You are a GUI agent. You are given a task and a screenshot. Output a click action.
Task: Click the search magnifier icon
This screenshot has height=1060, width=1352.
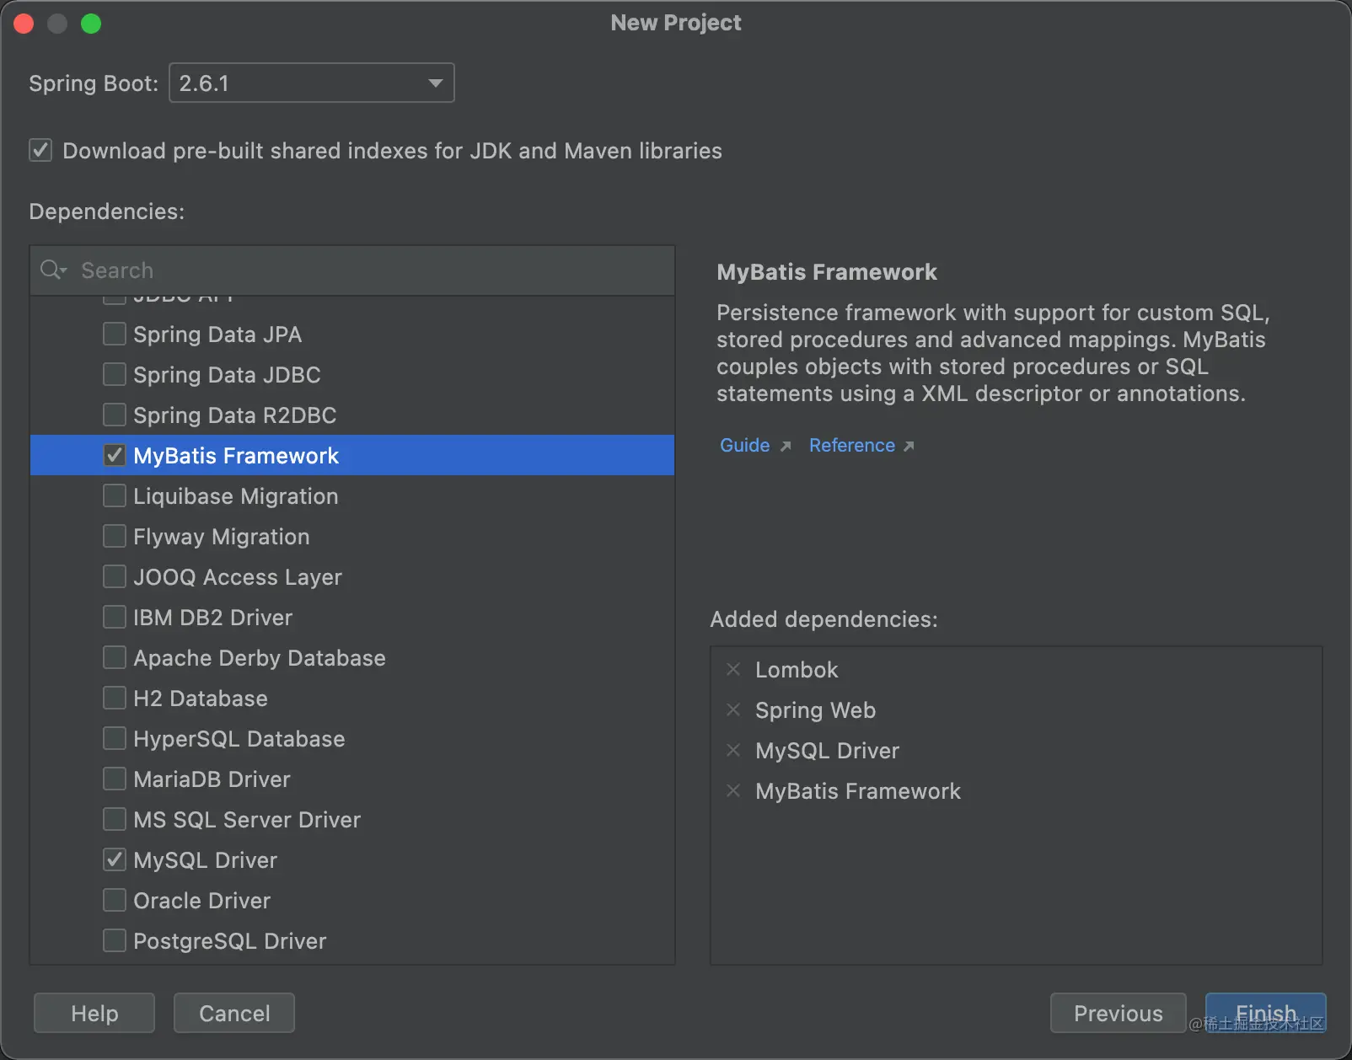[x=52, y=270]
